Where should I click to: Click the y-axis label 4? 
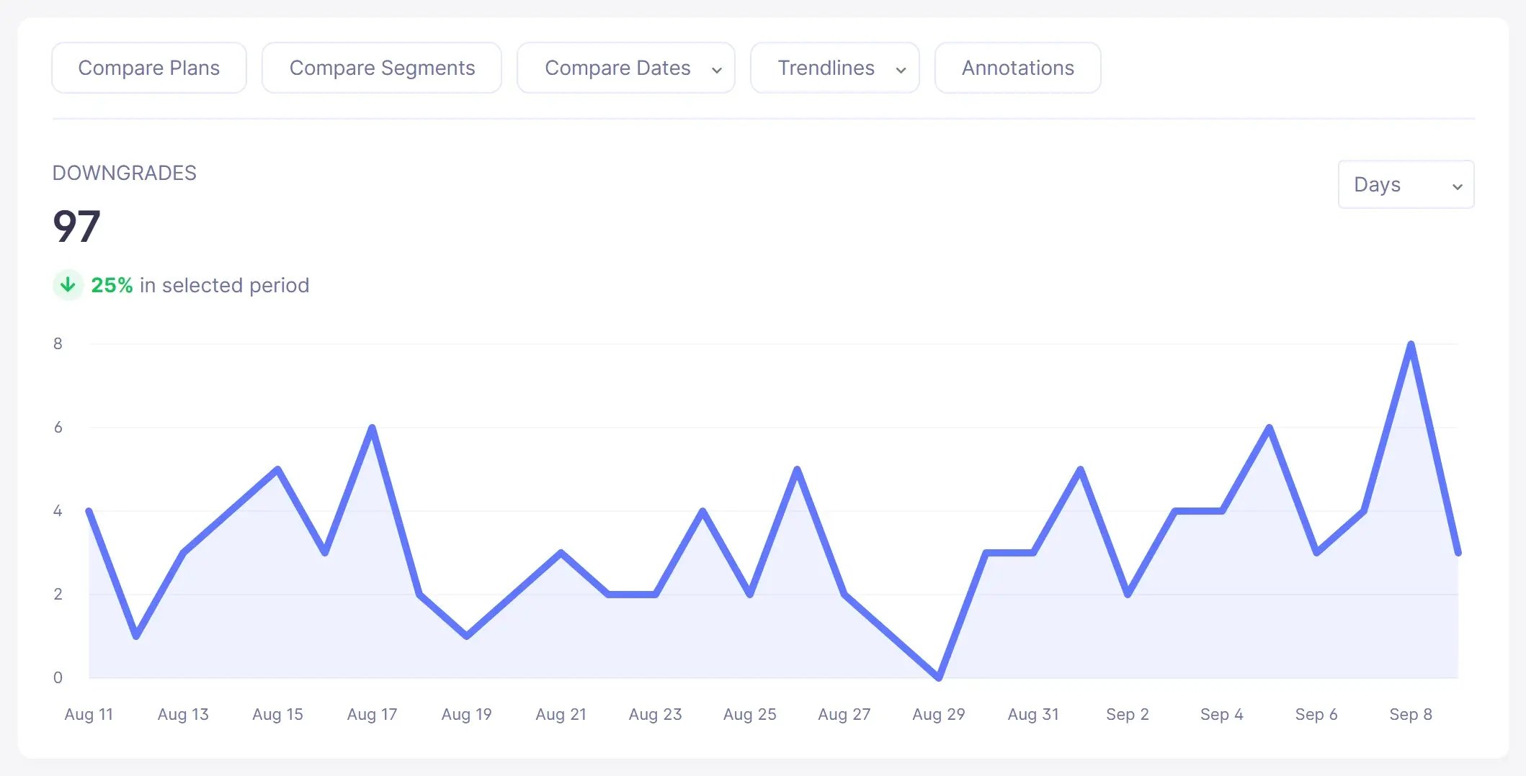coord(58,510)
